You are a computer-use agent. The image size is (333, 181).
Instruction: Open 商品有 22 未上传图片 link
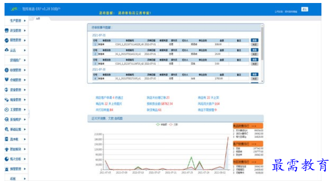click(109, 104)
